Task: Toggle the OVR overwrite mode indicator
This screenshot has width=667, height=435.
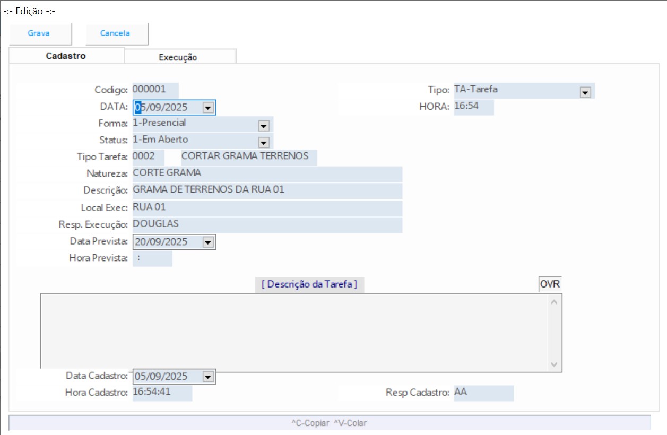Action: click(x=550, y=284)
